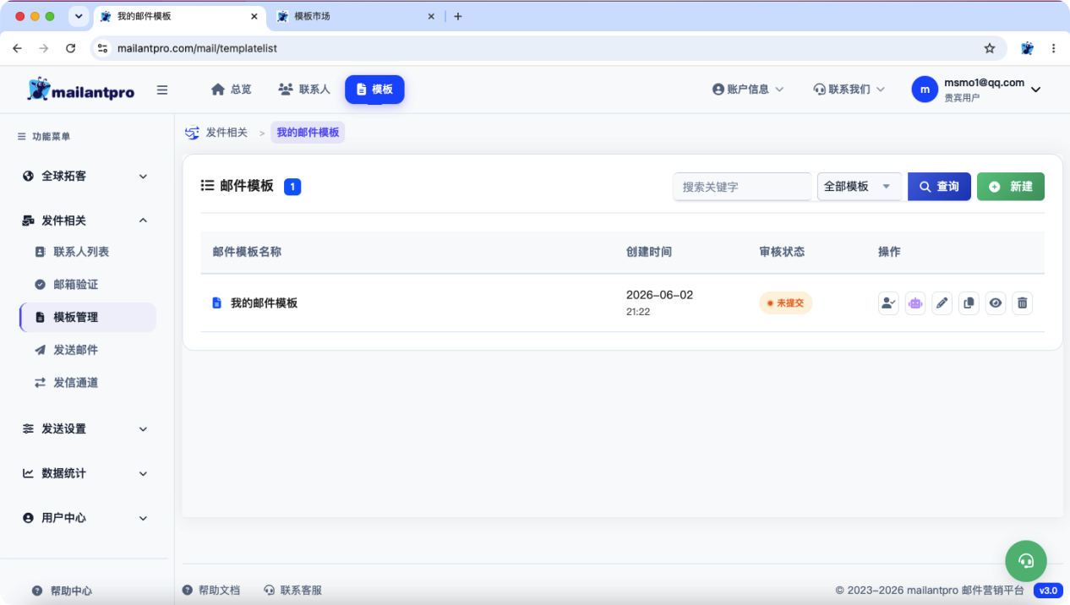This screenshot has height=605, width=1070.
Task: Open the tab search dropdown arrow
Action: pos(79,16)
